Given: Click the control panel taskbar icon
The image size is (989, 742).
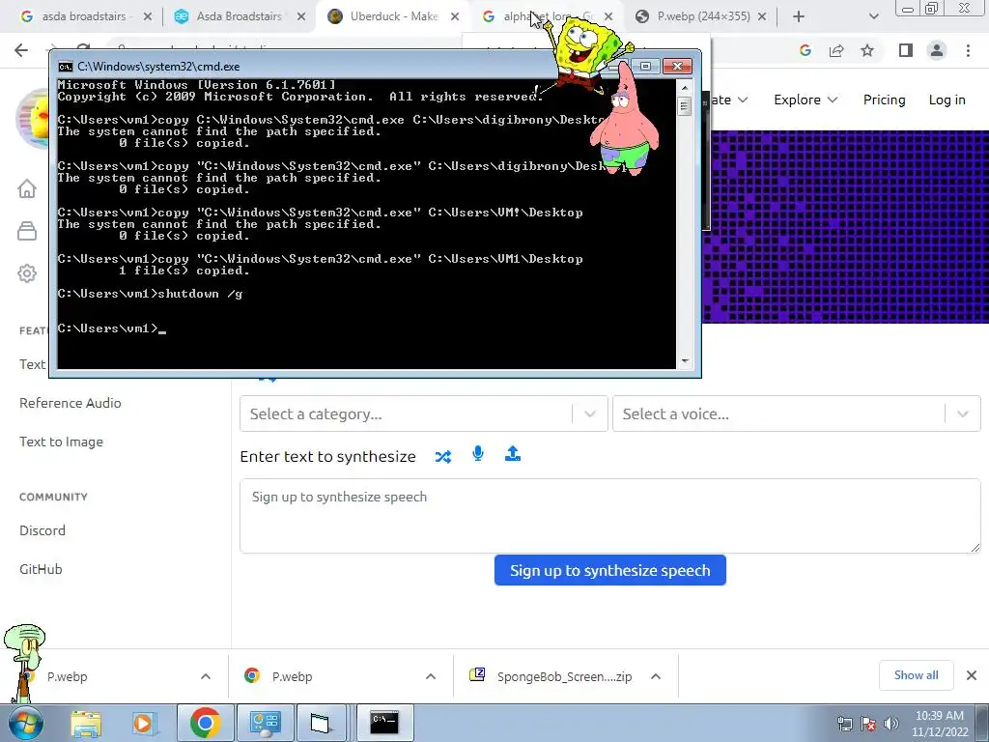Looking at the screenshot, I should 265,723.
